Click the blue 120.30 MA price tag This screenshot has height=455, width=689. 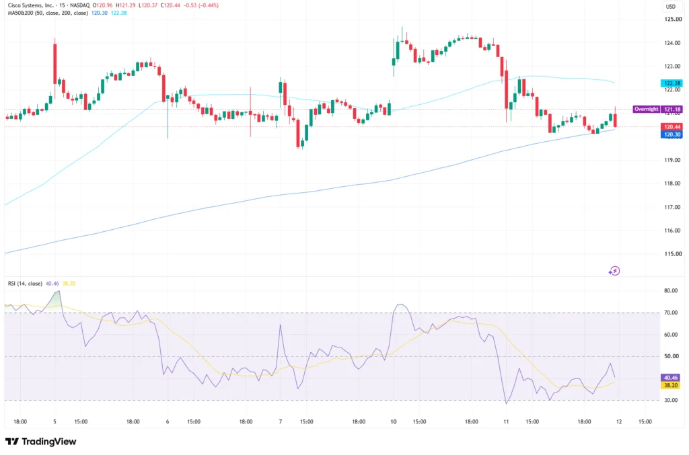(672, 134)
